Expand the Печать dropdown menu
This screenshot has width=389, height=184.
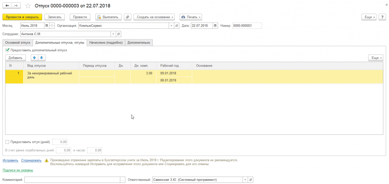point(191,17)
